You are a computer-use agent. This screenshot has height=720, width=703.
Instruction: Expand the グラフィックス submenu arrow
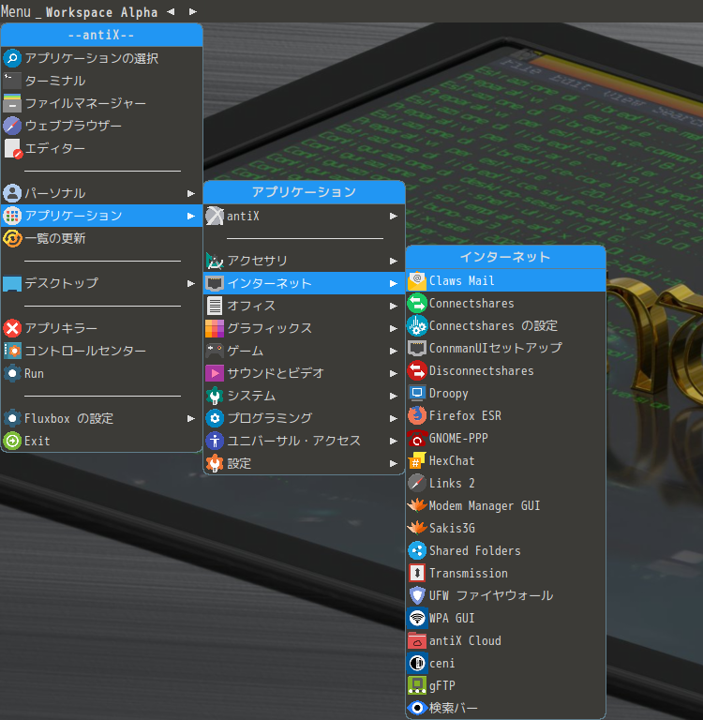coord(394,328)
